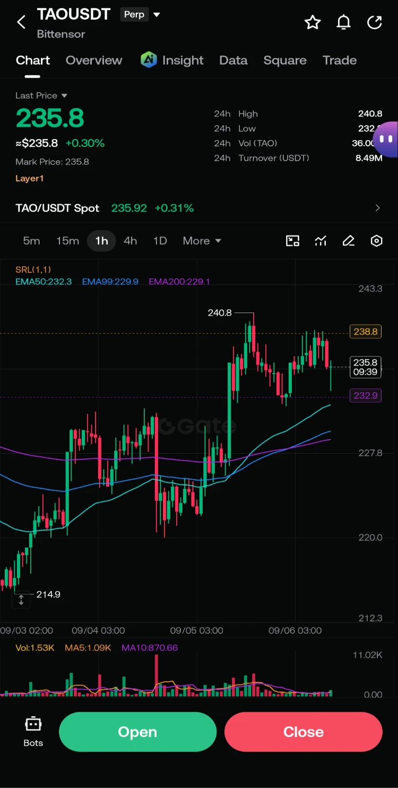Tap the +0.30% change next to ≈$235.8
The width and height of the screenshot is (398, 788).
pyautogui.click(x=85, y=143)
